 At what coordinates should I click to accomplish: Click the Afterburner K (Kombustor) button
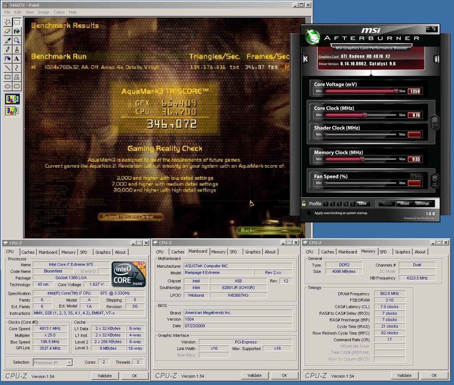tap(305, 59)
